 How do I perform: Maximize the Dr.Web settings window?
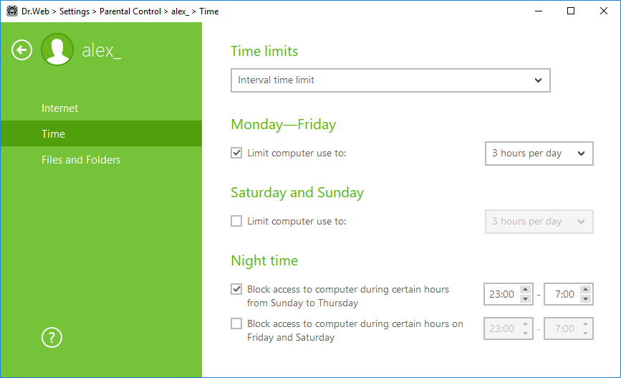pyautogui.click(x=571, y=11)
